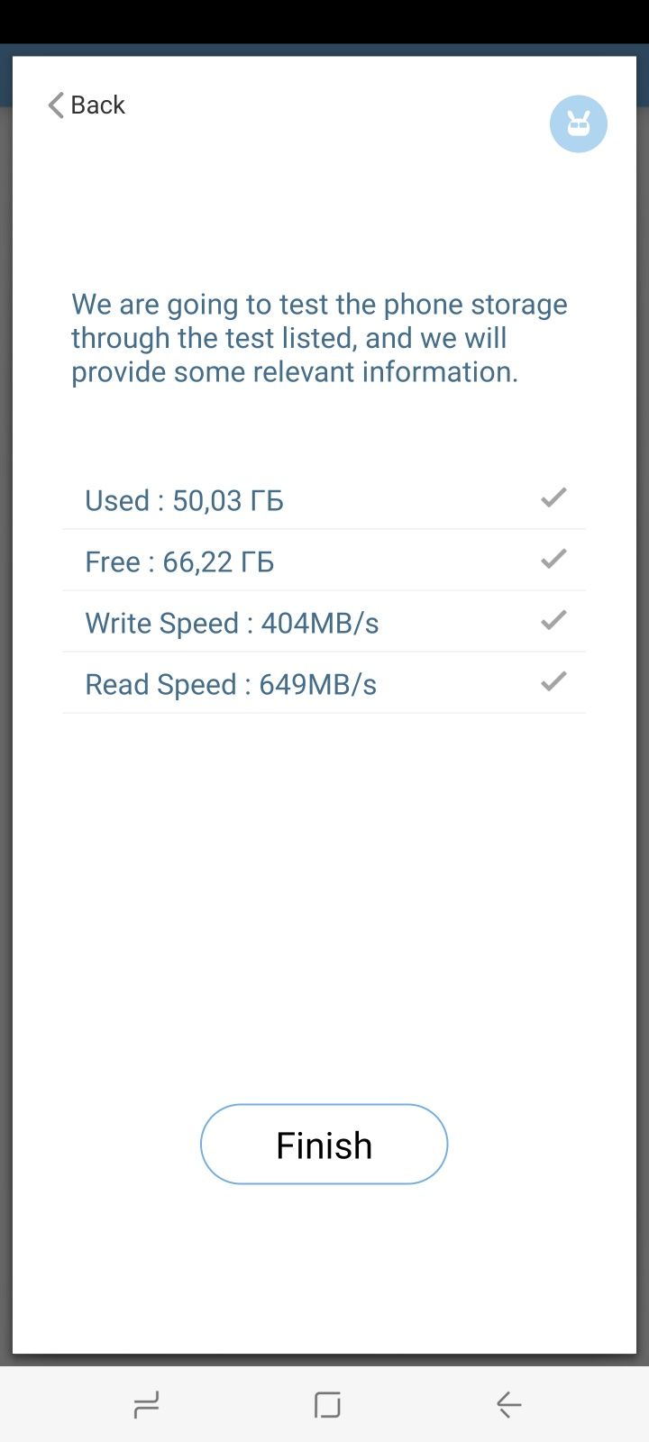Tap the storage test description text
649x1442 pixels.
319,338
